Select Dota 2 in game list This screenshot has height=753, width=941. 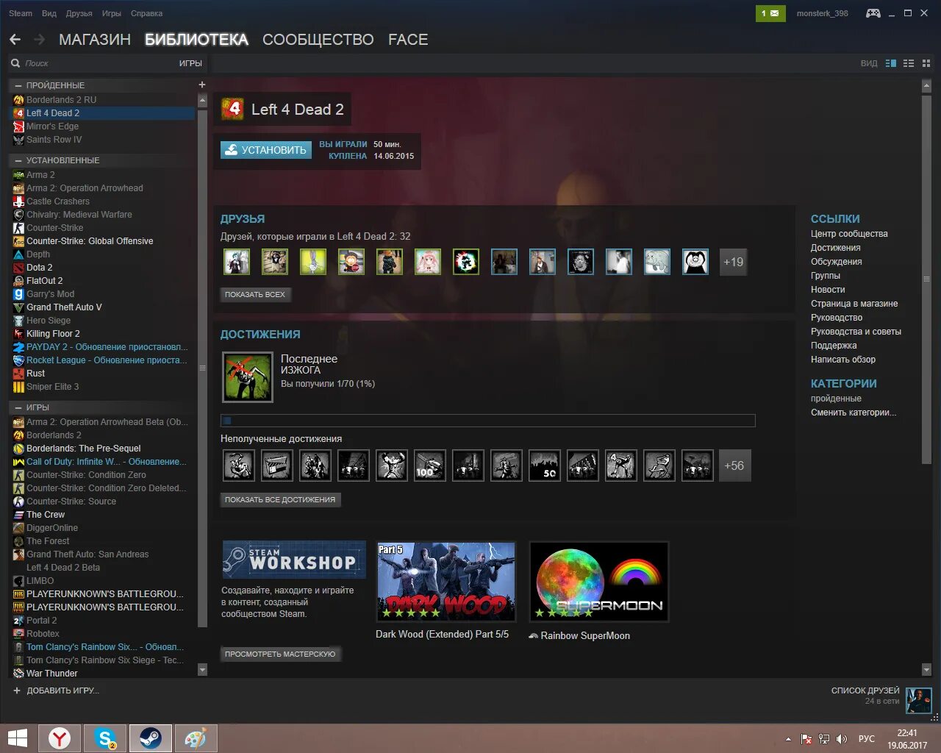[104, 268]
